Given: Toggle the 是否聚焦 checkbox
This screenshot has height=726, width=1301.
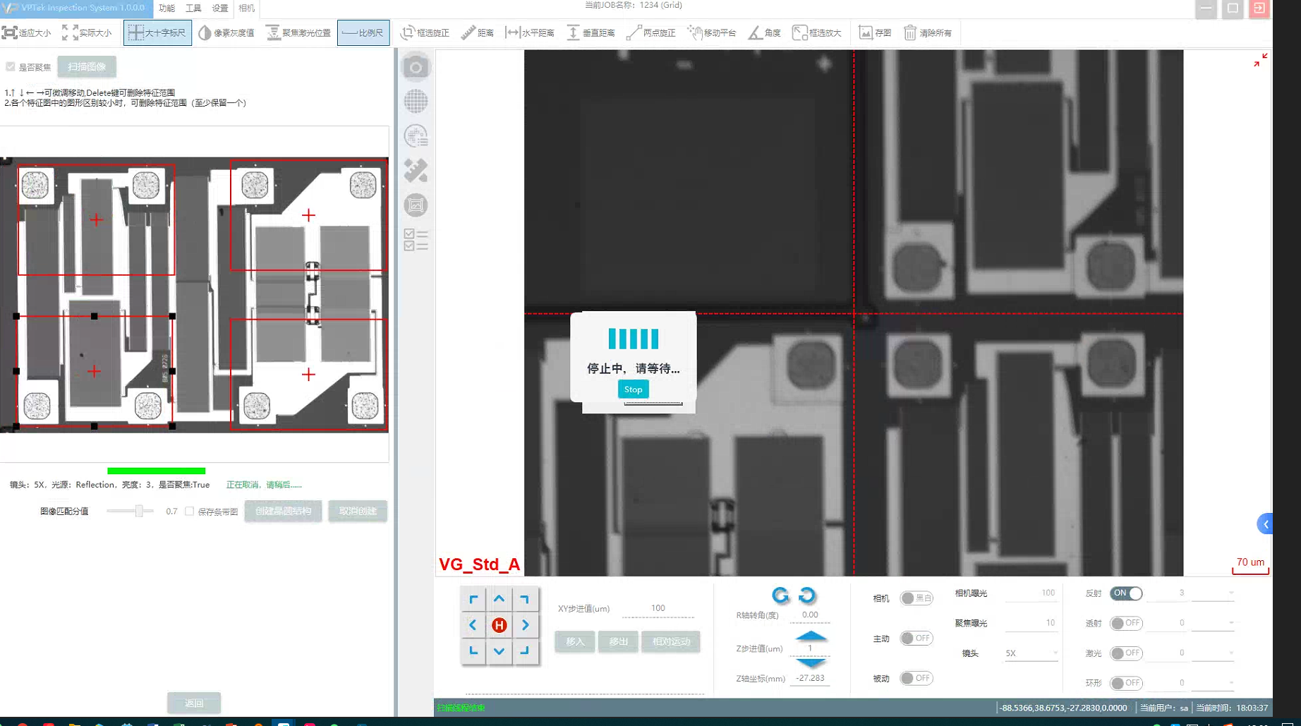Looking at the screenshot, I should 10,67.
